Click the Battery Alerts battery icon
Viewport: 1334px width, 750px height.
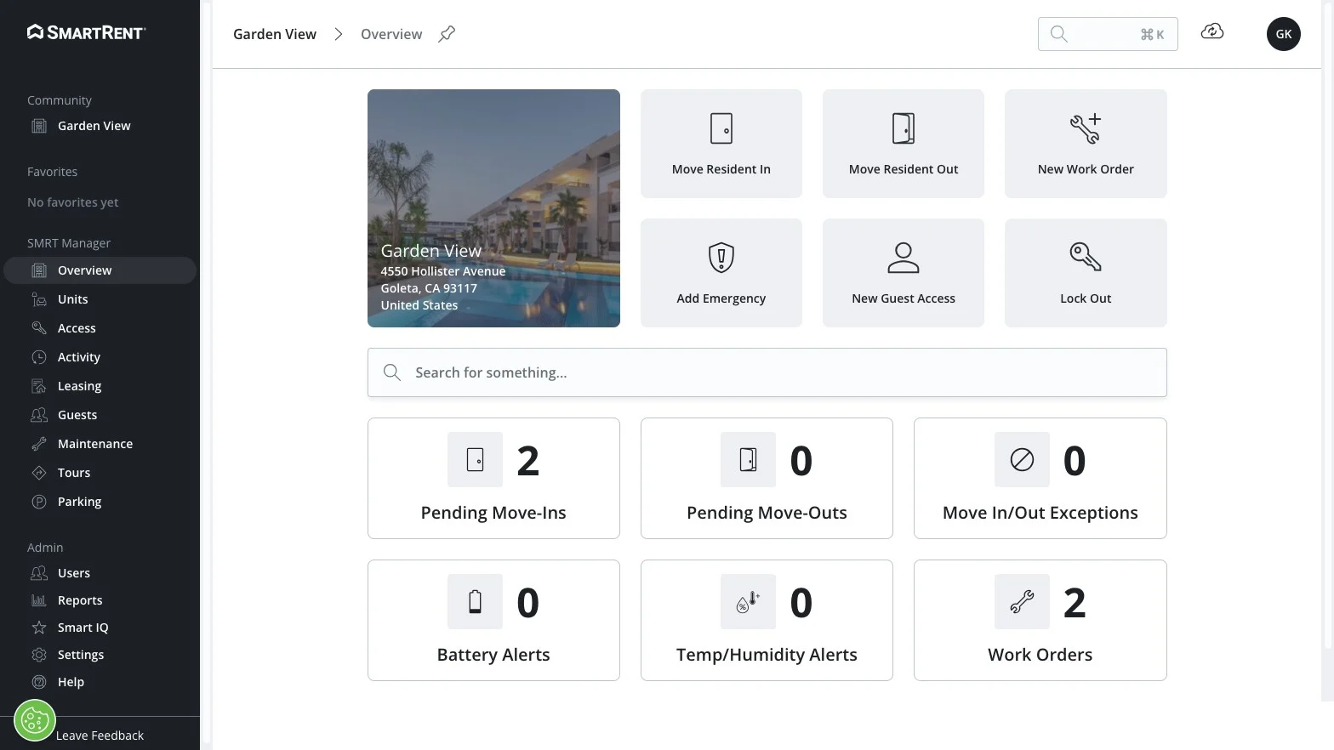click(476, 602)
